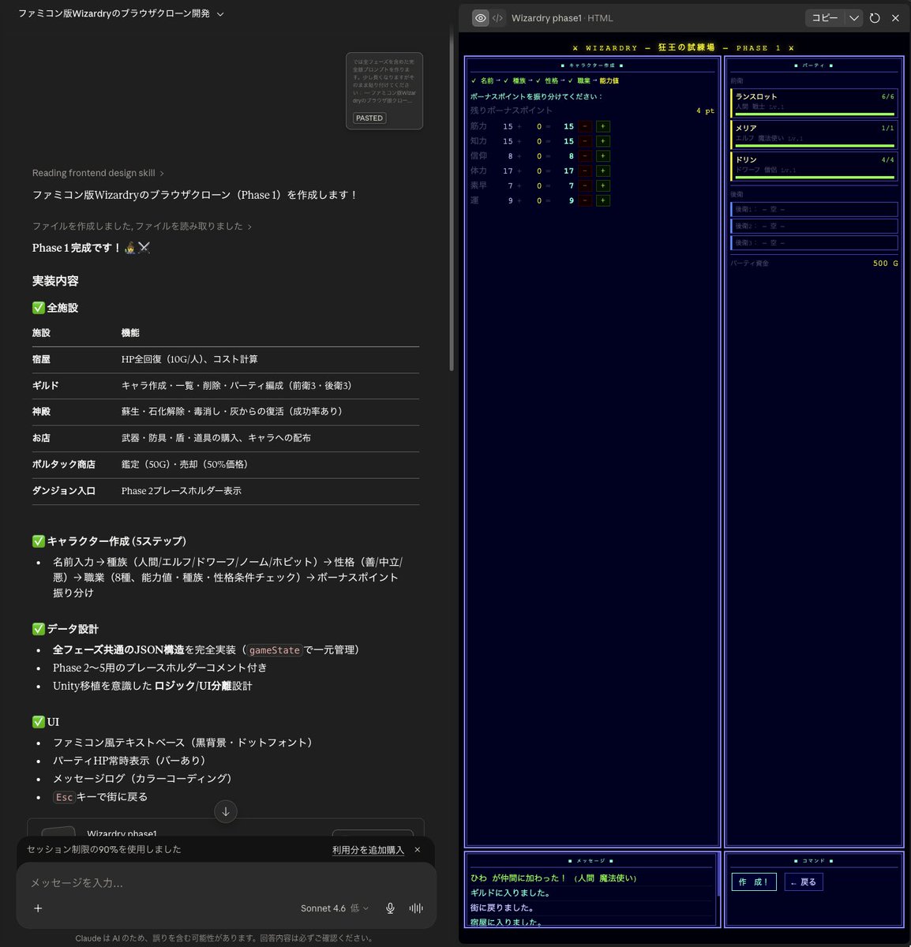Screen dimensions: 911x947
Task: Dismiss the session limit 90% banner
Action: [418, 850]
